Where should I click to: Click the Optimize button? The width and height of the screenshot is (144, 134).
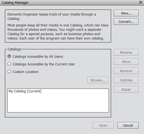click(x=126, y=80)
